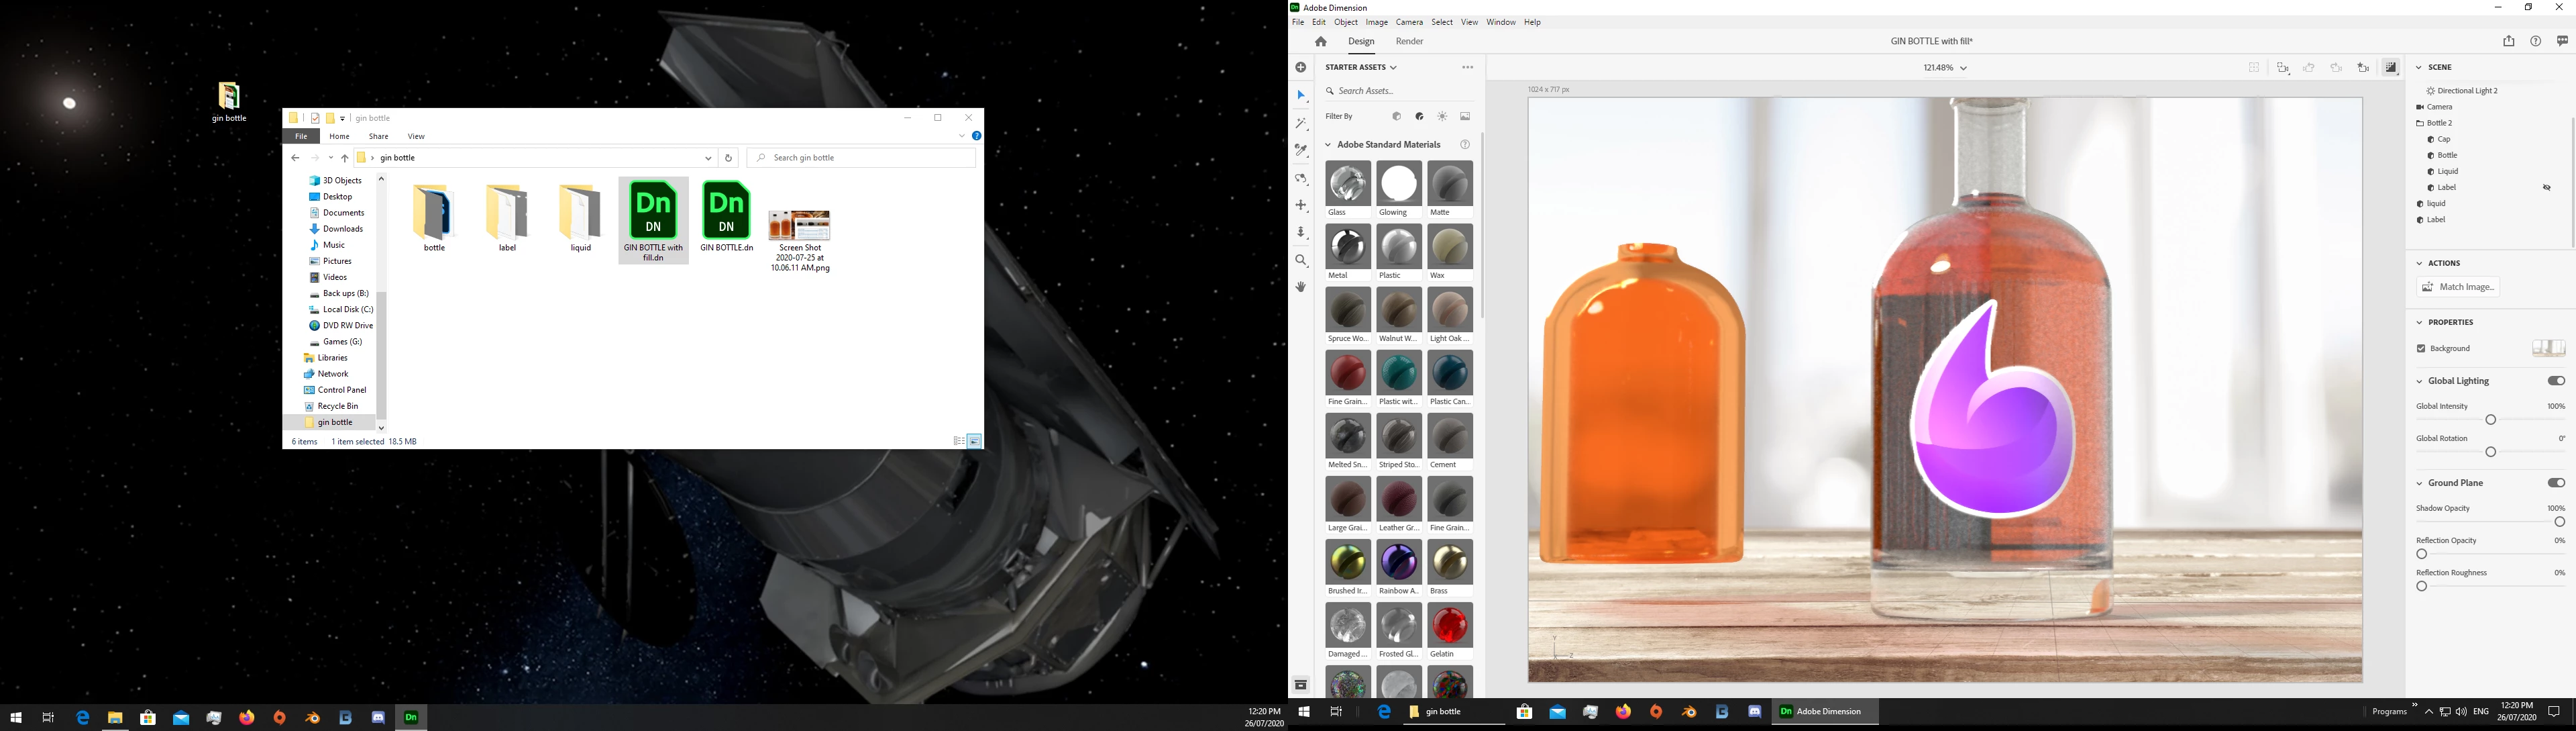Screen dimensions: 2576x731
Task: Toggle the render preview icon
Action: 2390,68
